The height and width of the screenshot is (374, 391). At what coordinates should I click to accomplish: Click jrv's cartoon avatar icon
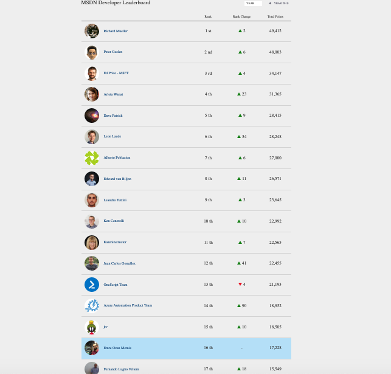coord(92,327)
